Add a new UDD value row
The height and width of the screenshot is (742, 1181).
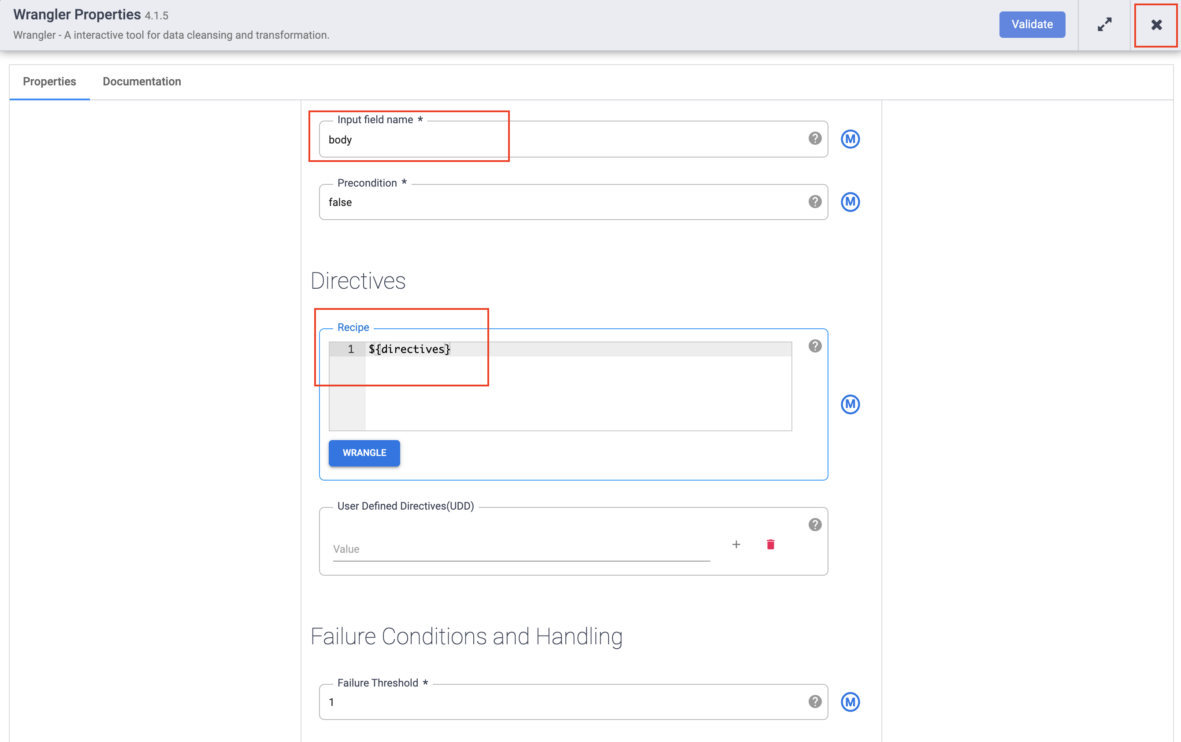tap(735, 544)
